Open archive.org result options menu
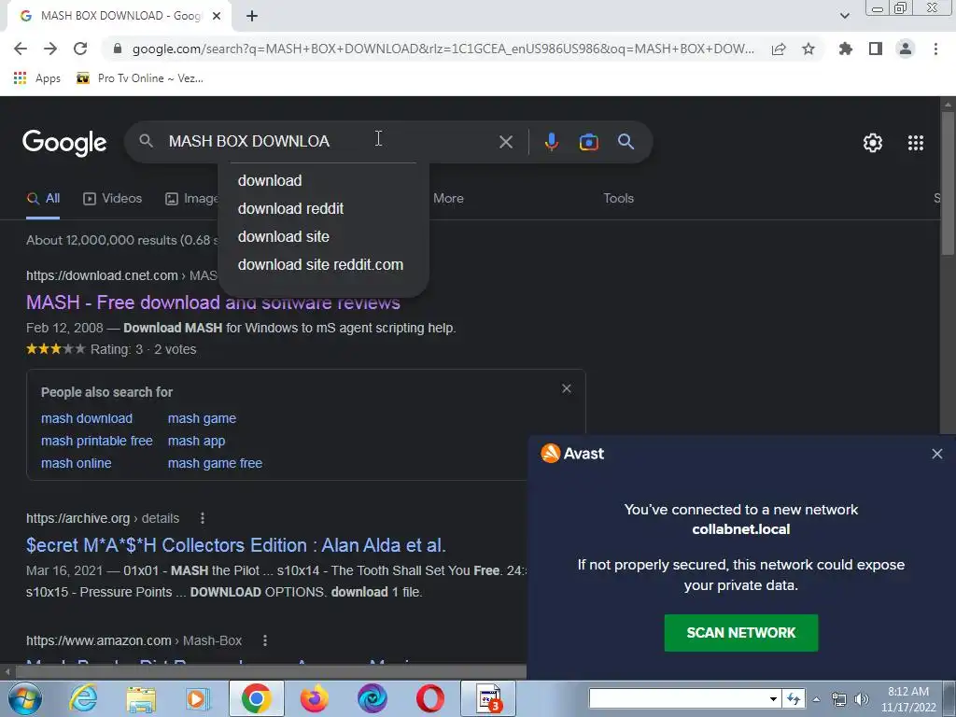956x717 pixels. (x=203, y=518)
